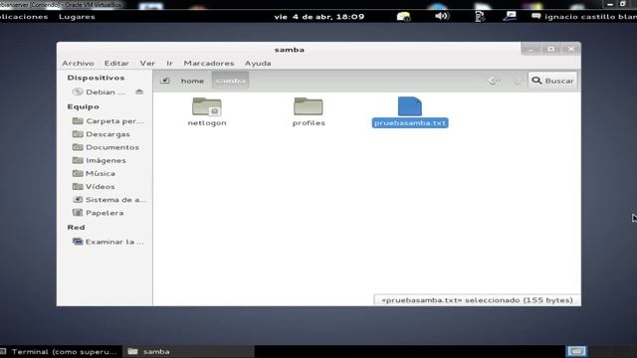This screenshot has height=358, width=637.
Task: Click the Vídeos folder icon in the sidebar
Action: (x=78, y=186)
